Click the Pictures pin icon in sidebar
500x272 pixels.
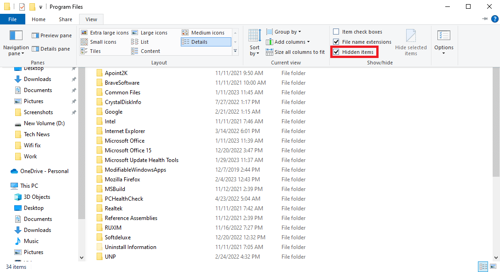[74, 101]
